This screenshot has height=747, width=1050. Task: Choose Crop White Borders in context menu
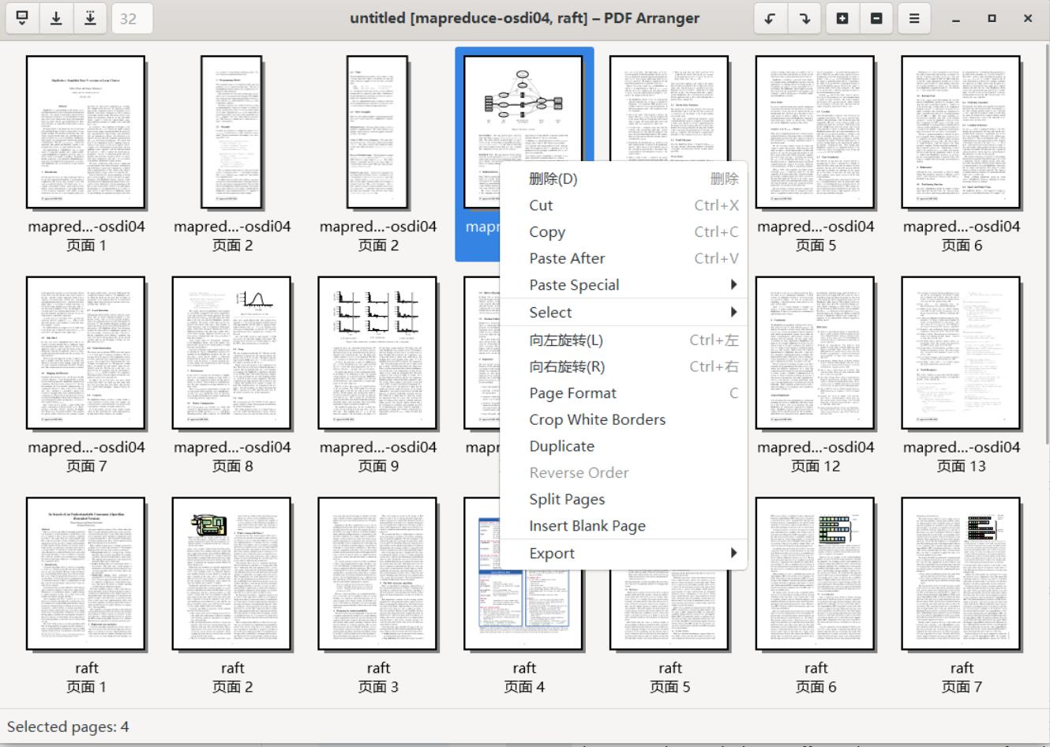pos(597,419)
